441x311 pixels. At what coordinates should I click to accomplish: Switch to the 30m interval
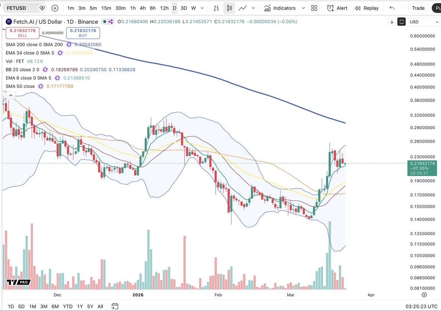point(121,8)
